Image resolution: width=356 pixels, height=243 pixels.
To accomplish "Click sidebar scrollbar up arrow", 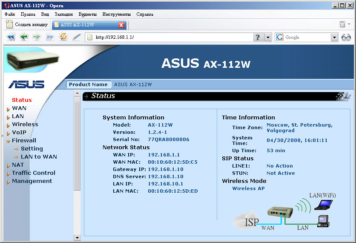I will pyautogui.click(x=77, y=93).
